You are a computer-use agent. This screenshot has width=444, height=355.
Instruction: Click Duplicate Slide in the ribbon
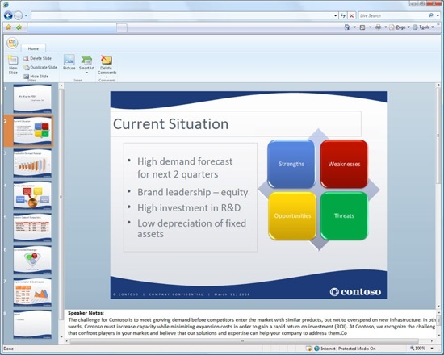[x=40, y=68]
